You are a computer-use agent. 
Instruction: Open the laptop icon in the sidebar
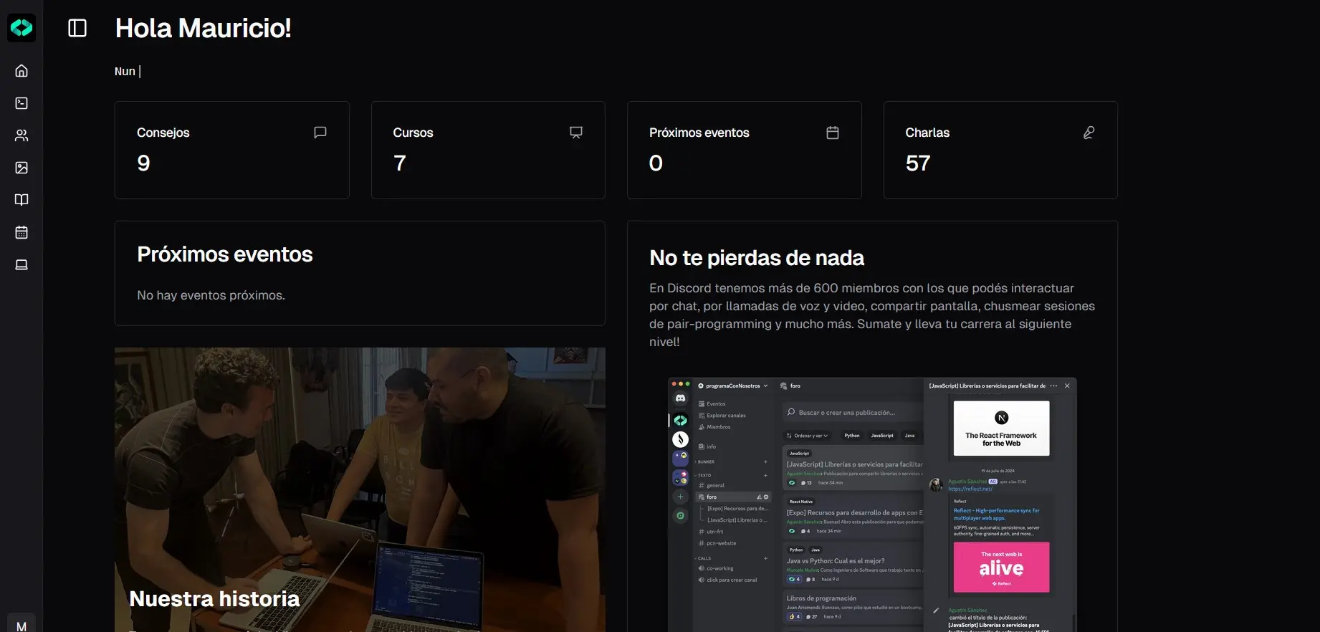coord(21,264)
